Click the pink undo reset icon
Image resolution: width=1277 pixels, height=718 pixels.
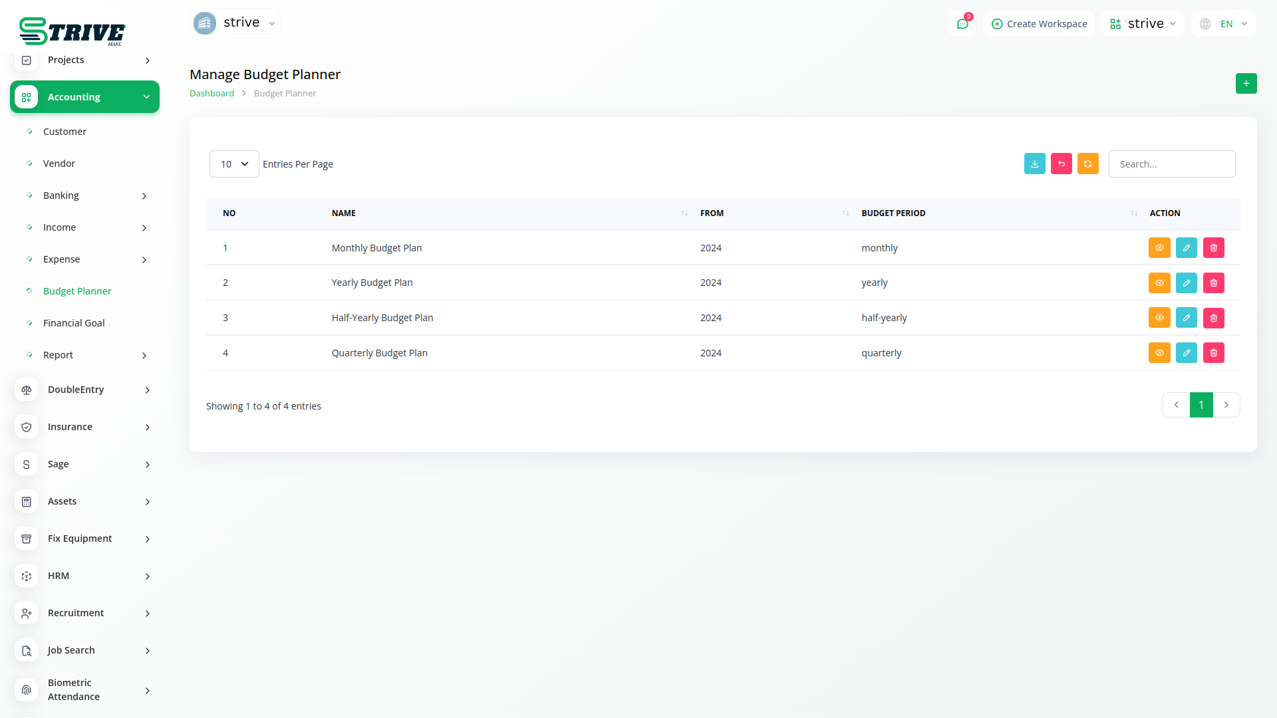(x=1061, y=164)
